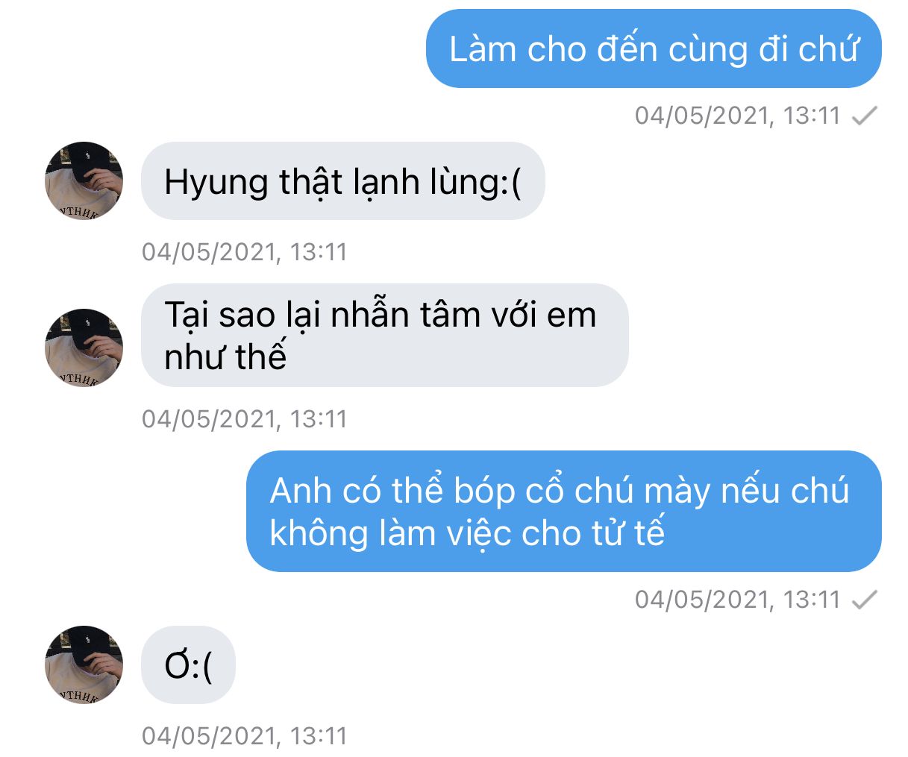Tap the short "Ơ:(" reply bubble
The height and width of the screenshot is (757, 908).
[188, 665]
